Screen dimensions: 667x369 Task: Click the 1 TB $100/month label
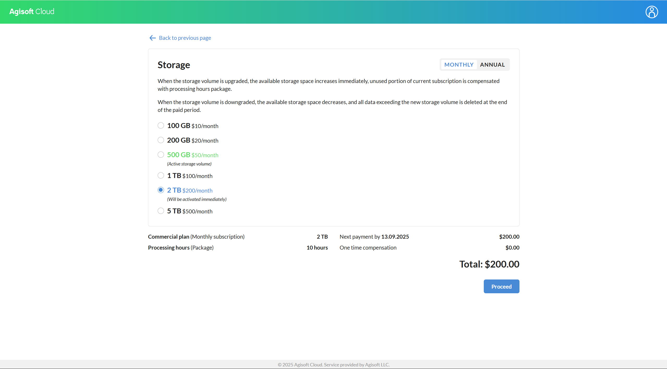point(190,176)
